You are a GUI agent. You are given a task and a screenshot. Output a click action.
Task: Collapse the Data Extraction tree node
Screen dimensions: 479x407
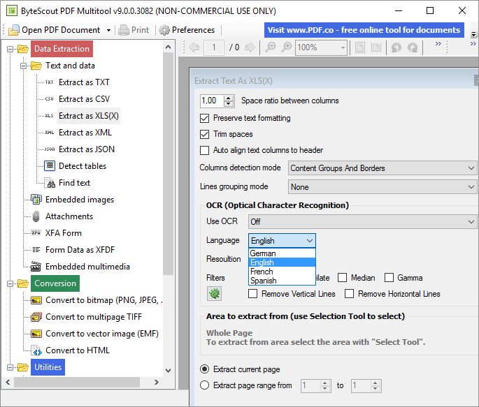10,49
